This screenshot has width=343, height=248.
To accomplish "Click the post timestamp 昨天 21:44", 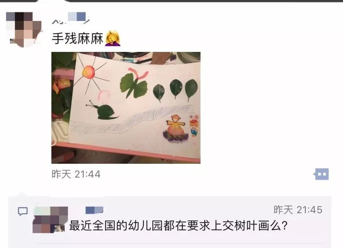I will point(76,174).
